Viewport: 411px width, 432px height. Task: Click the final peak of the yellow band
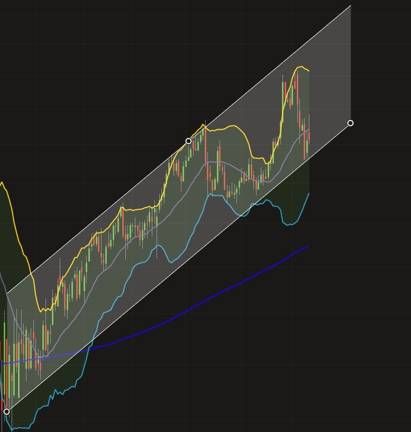(x=300, y=66)
